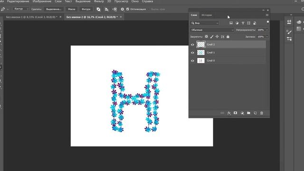Hide layer Слой 1 via eye icon
The width and height of the screenshot is (304, 171).
[x=192, y=53]
